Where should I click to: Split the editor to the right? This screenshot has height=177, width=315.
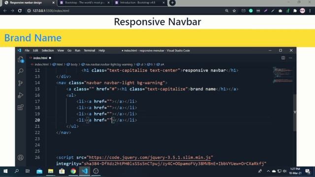(x=283, y=58)
